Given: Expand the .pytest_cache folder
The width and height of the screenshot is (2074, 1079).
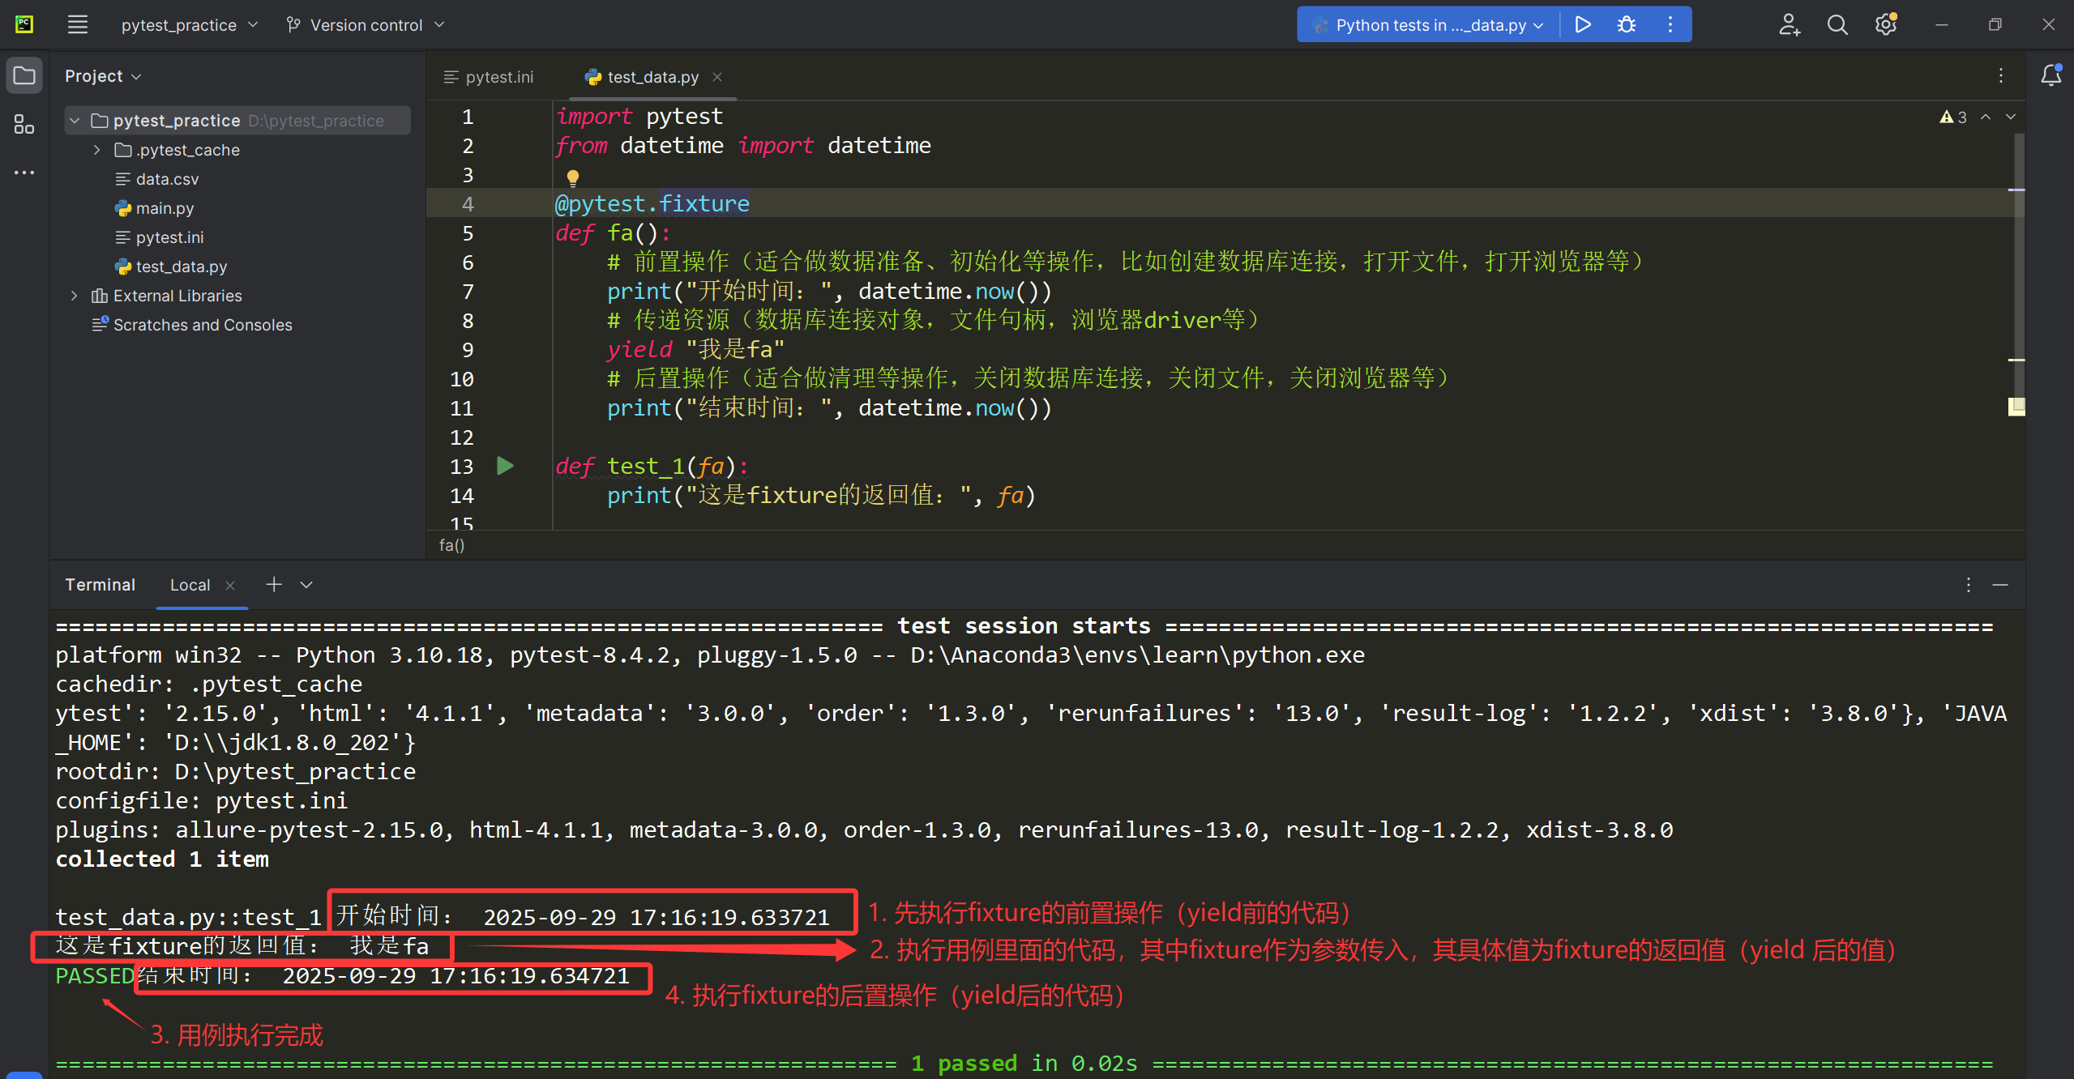Looking at the screenshot, I should [97, 150].
